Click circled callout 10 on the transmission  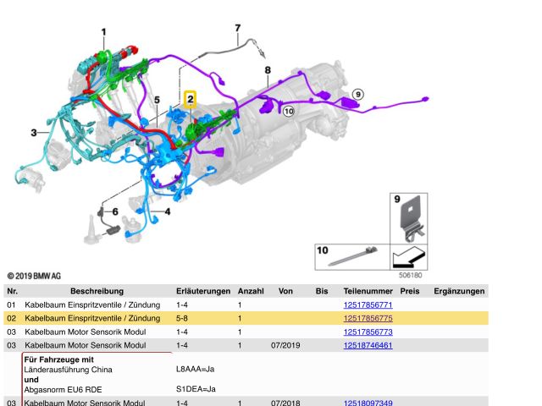[x=288, y=111]
